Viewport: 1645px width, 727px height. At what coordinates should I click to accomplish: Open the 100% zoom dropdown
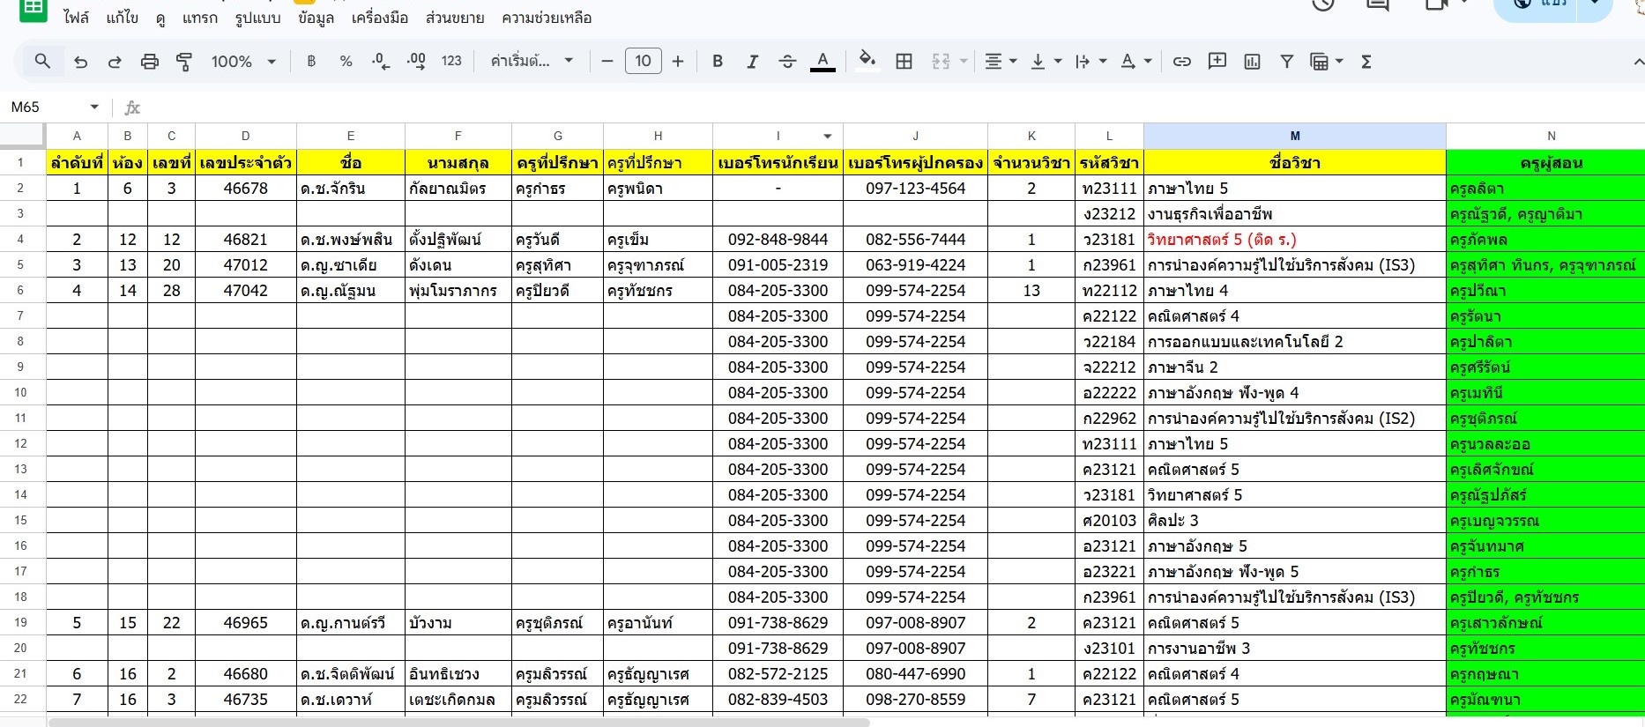(x=243, y=62)
